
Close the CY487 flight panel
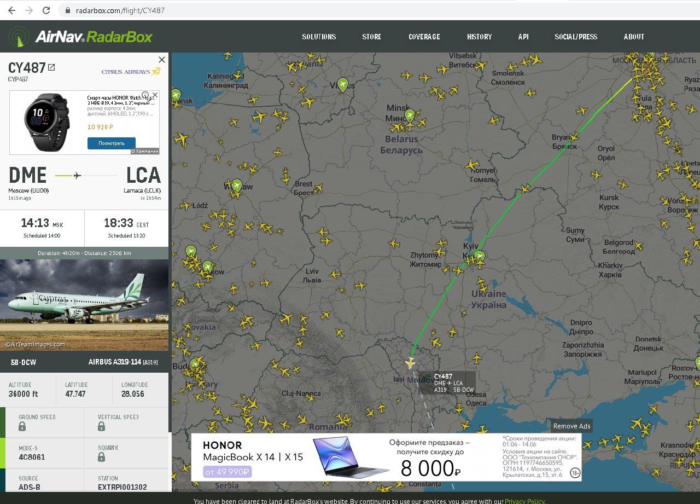coord(162,60)
